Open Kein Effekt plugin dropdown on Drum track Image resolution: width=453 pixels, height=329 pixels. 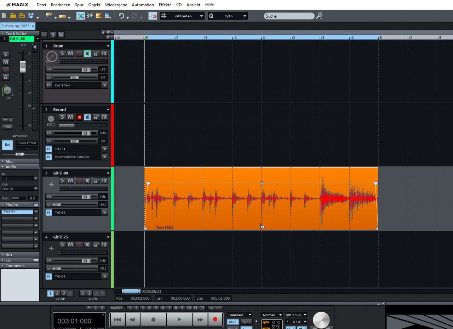(x=104, y=85)
